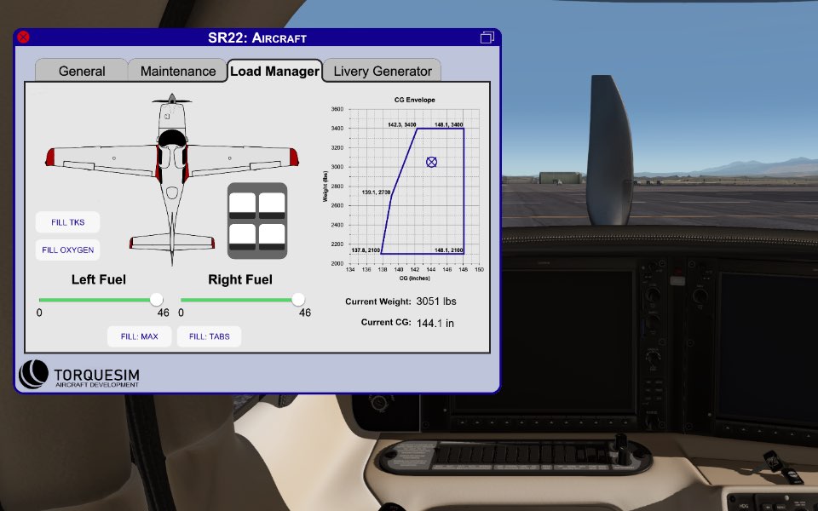818x511 pixels.
Task: Click the TorqueSim logo
Action: point(78,375)
